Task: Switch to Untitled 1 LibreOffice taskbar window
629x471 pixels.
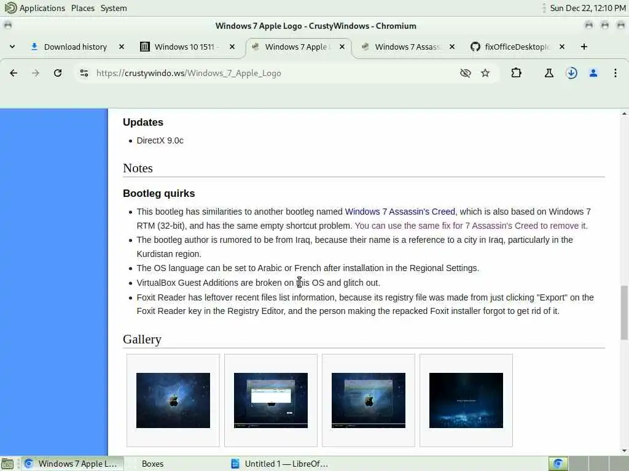Action: (279, 464)
